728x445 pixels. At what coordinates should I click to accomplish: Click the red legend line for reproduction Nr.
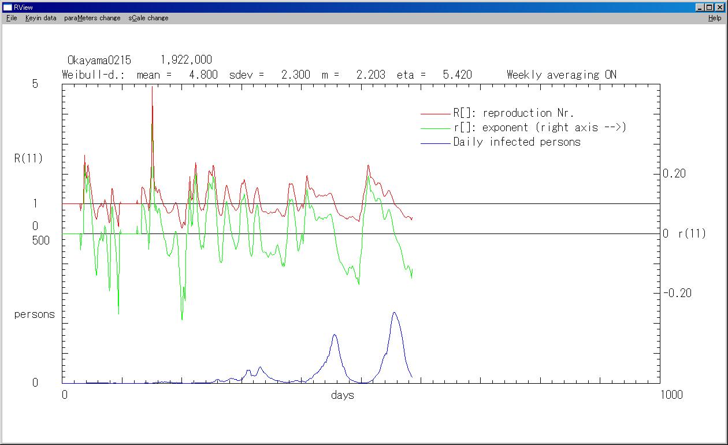point(435,114)
